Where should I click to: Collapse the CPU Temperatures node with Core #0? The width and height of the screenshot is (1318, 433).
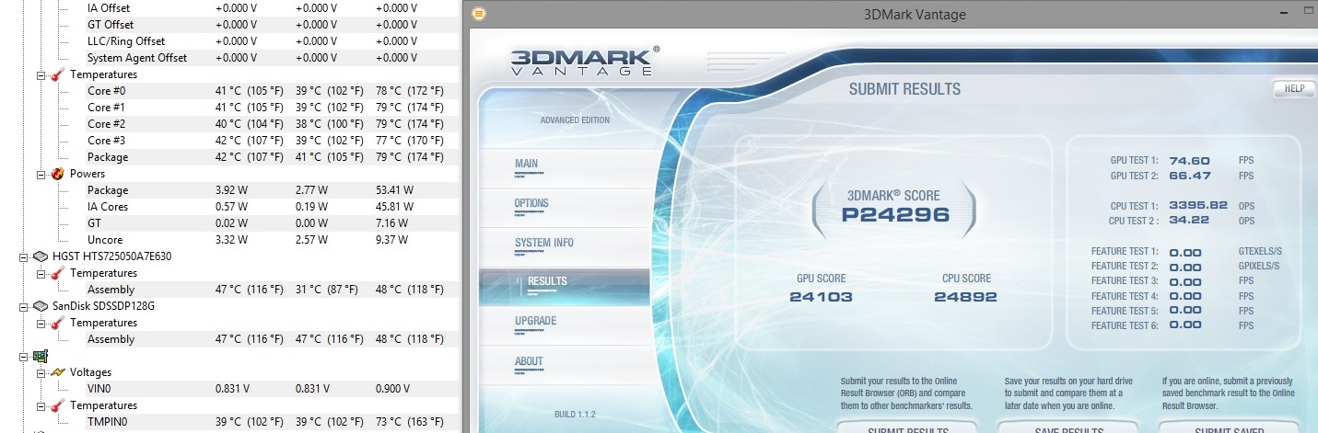coord(41,74)
